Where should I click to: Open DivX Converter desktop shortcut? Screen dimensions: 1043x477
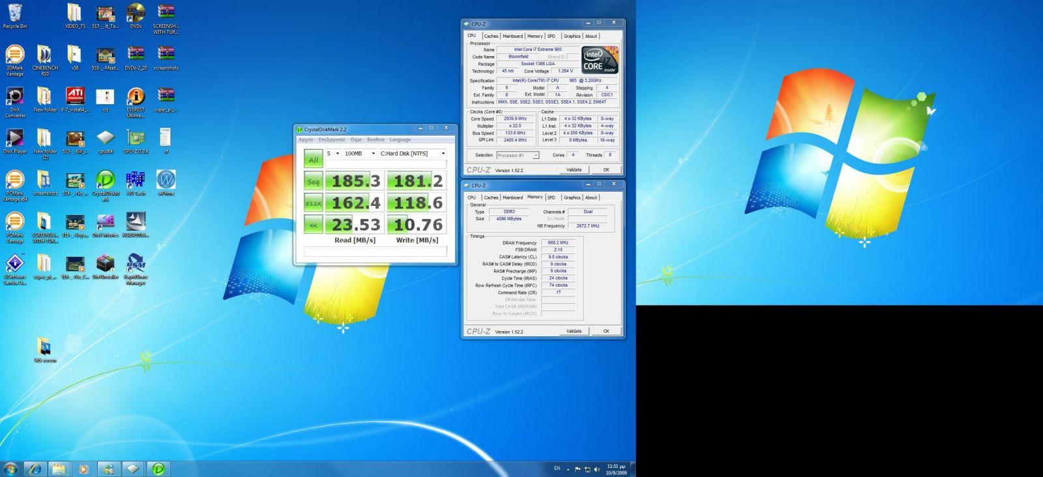pos(14,102)
